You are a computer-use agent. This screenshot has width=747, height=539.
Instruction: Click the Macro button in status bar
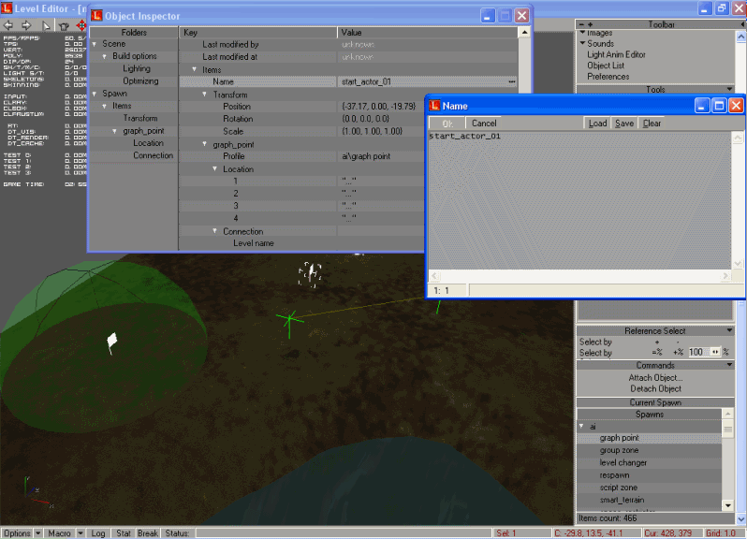(x=60, y=533)
